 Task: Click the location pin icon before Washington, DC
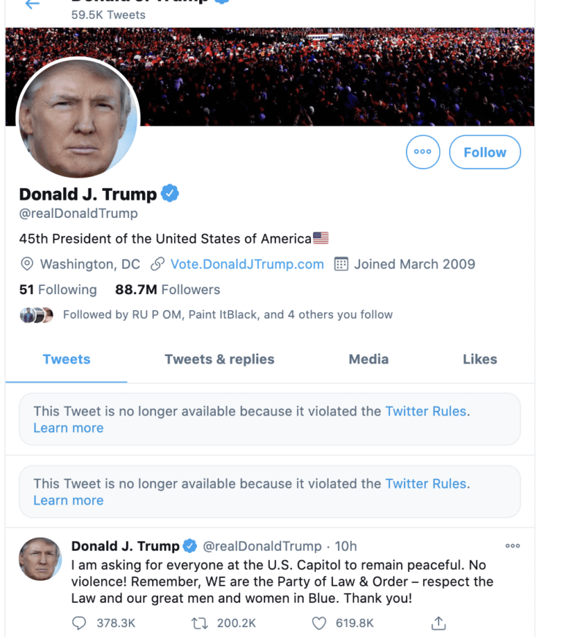click(x=27, y=264)
